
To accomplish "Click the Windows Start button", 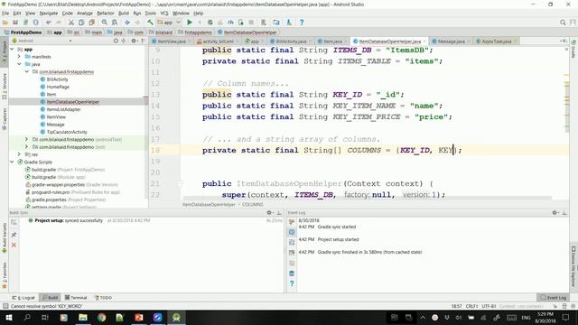I will pos(8,317).
